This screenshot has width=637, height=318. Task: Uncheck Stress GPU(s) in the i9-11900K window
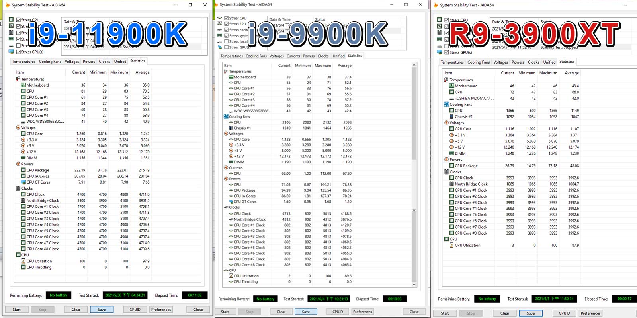pyautogui.click(x=18, y=52)
